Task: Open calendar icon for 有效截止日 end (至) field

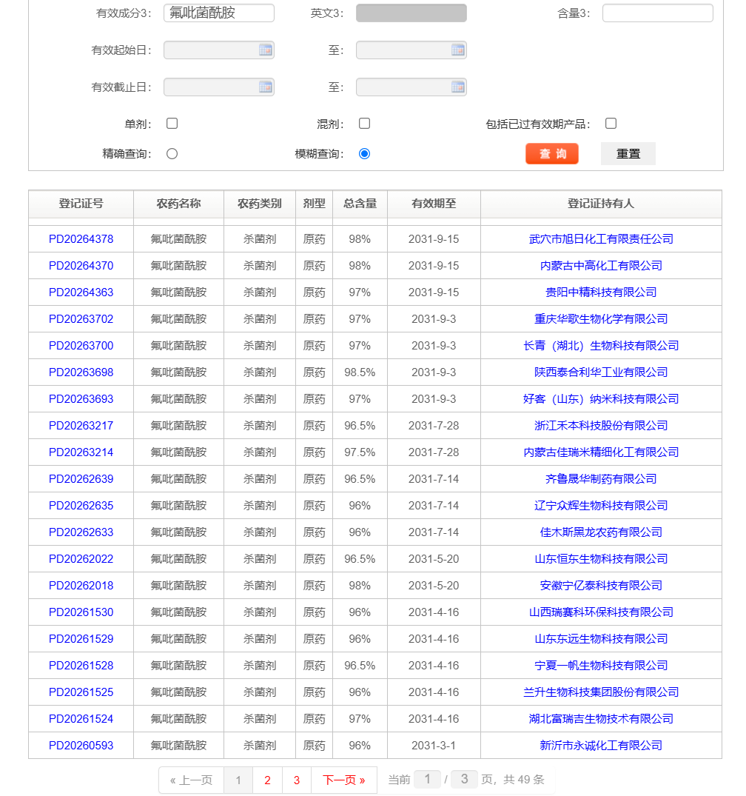Action: coord(458,87)
